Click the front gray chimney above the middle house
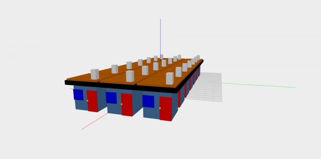This screenshot has width=321, height=159. click(x=130, y=76)
